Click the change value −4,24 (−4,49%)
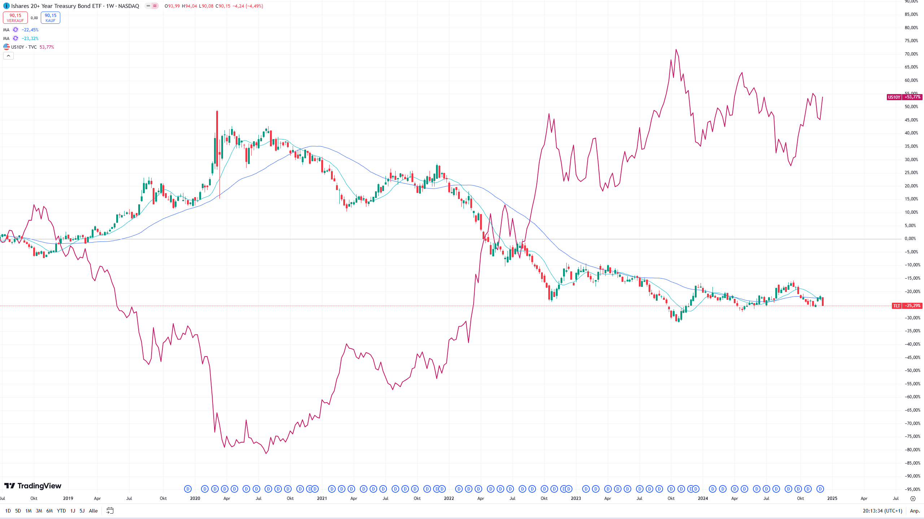924x519 pixels. [x=248, y=6]
